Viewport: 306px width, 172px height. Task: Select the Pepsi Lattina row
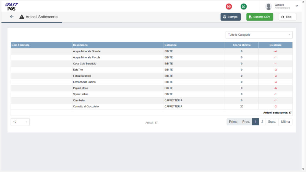point(152,88)
